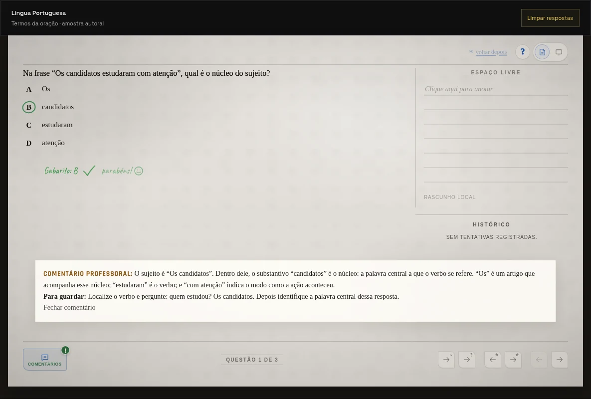Open the help question-mark button
The height and width of the screenshot is (399, 591).
point(522,52)
